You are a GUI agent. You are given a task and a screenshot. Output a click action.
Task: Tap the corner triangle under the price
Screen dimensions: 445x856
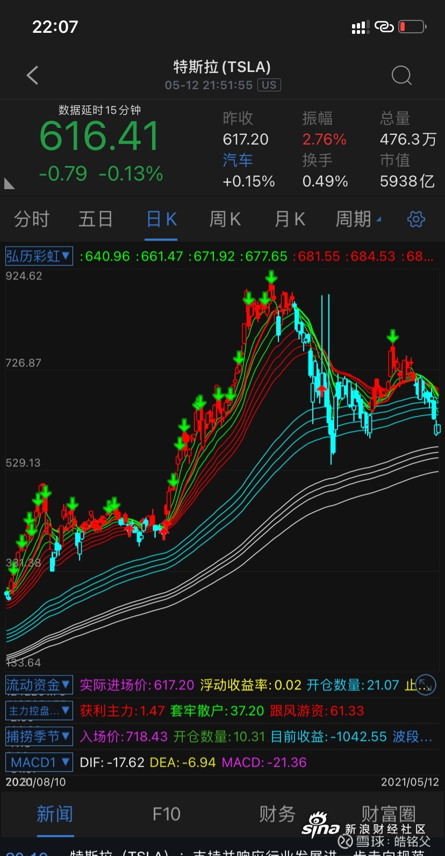pyautogui.click(x=9, y=184)
